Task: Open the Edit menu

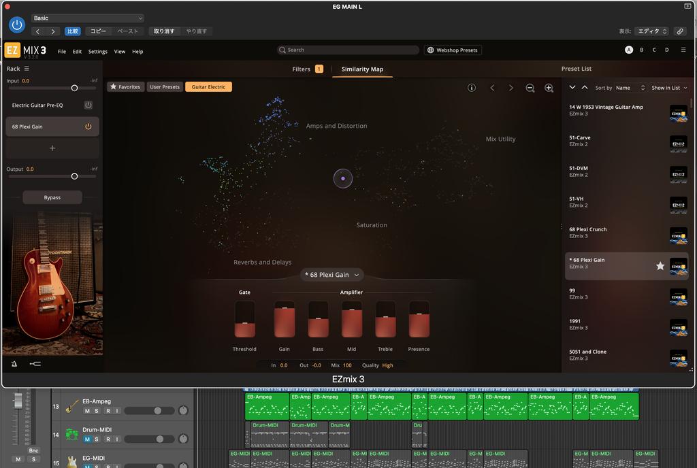Action: point(77,52)
